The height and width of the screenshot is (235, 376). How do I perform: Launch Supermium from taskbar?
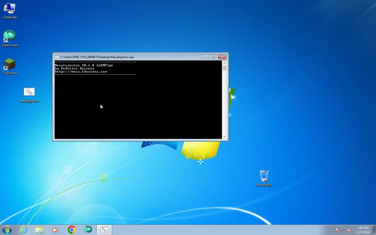click(x=88, y=230)
